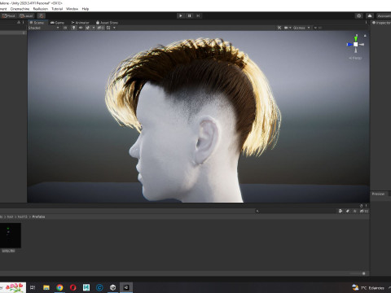Open the Hierarchy panel more options menu

24,22
